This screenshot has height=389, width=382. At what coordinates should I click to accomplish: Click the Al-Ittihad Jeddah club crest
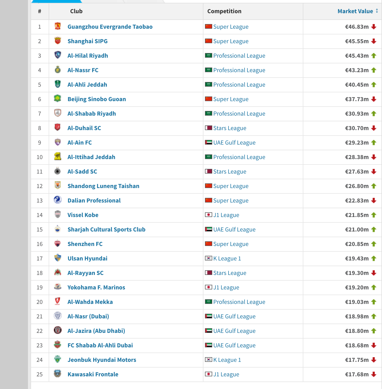[58, 156]
